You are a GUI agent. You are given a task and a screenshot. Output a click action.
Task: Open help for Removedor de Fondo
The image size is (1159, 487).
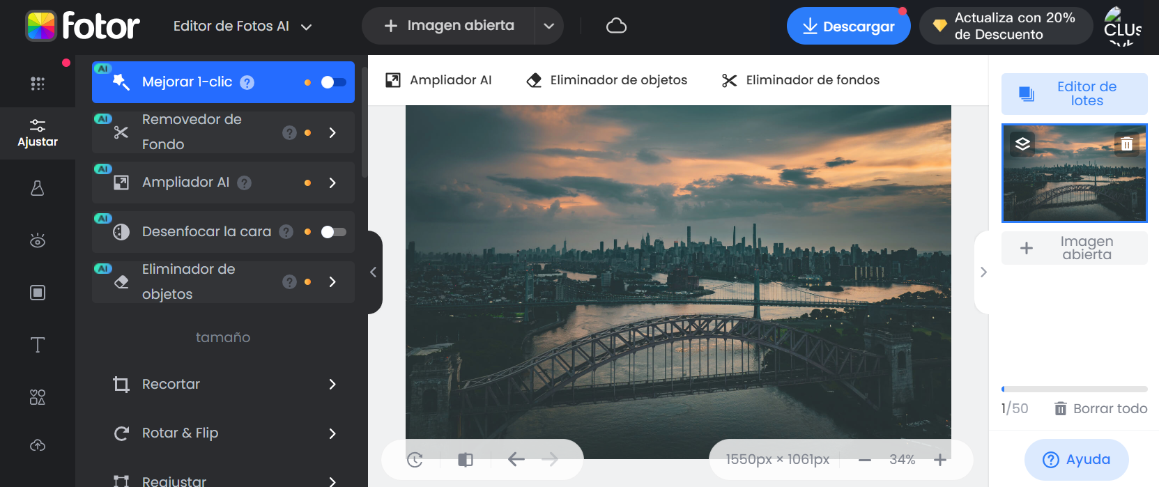(289, 132)
